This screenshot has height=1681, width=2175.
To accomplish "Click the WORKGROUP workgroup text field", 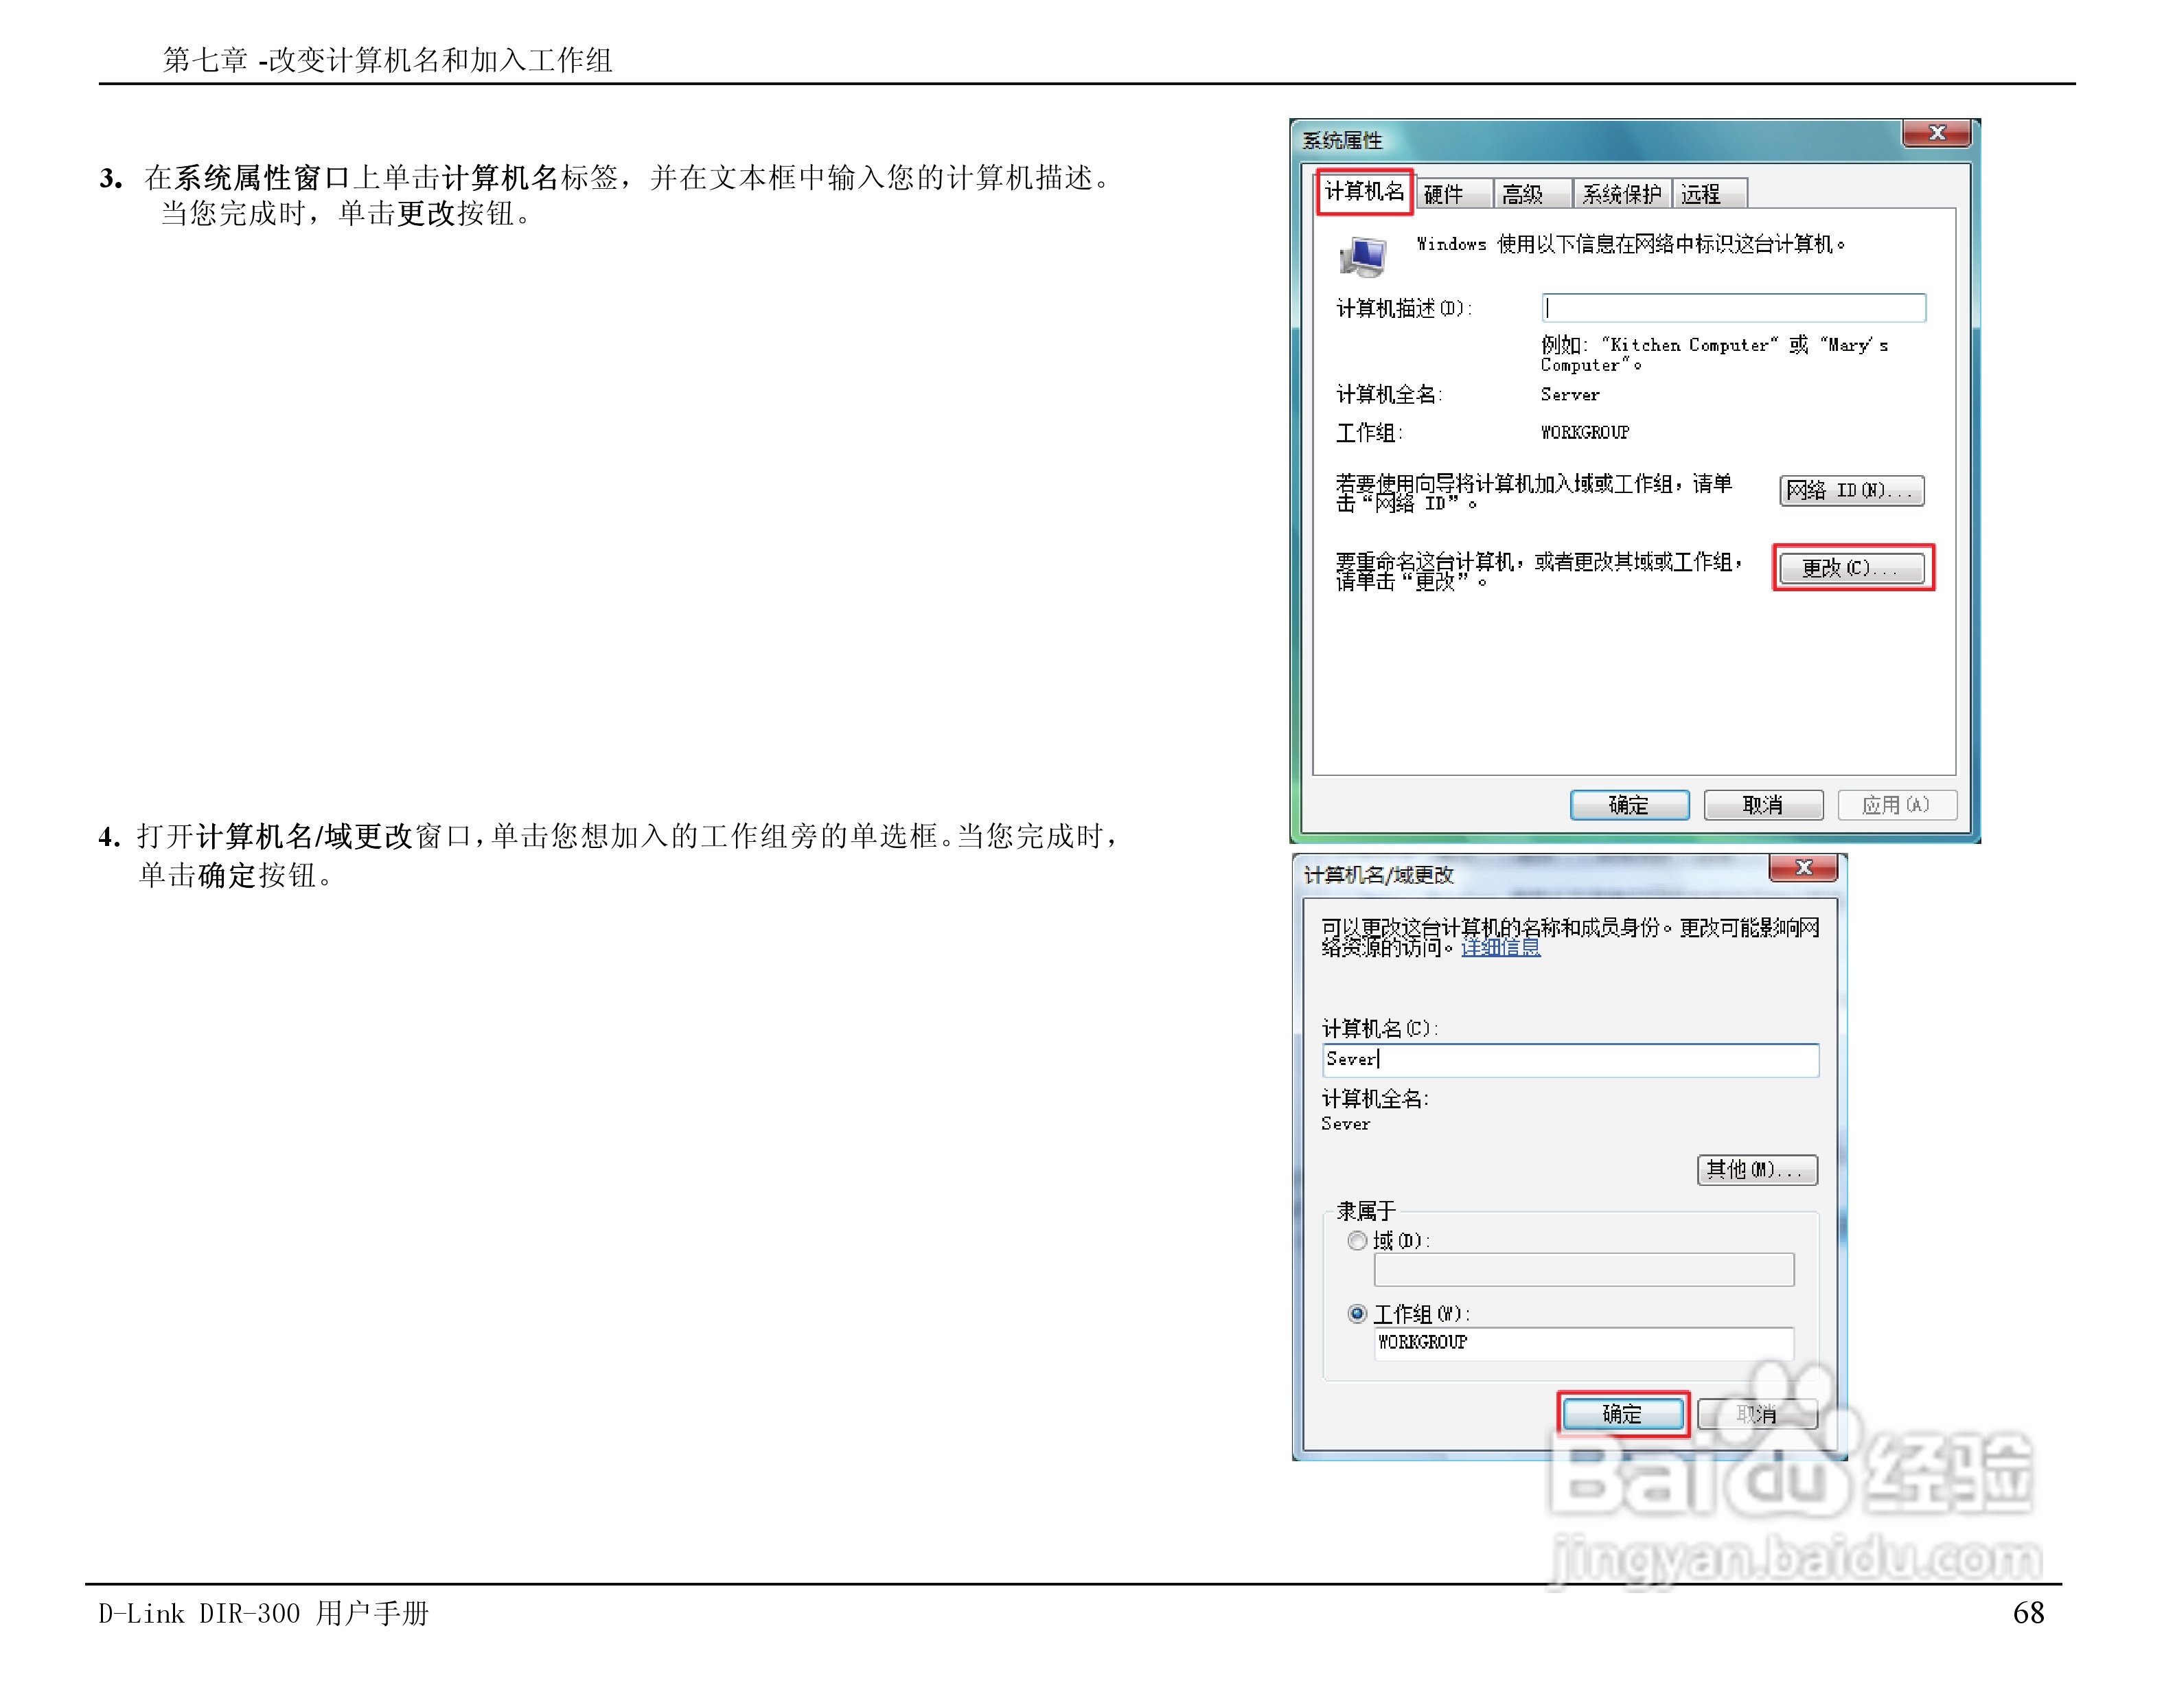I will [1583, 1342].
